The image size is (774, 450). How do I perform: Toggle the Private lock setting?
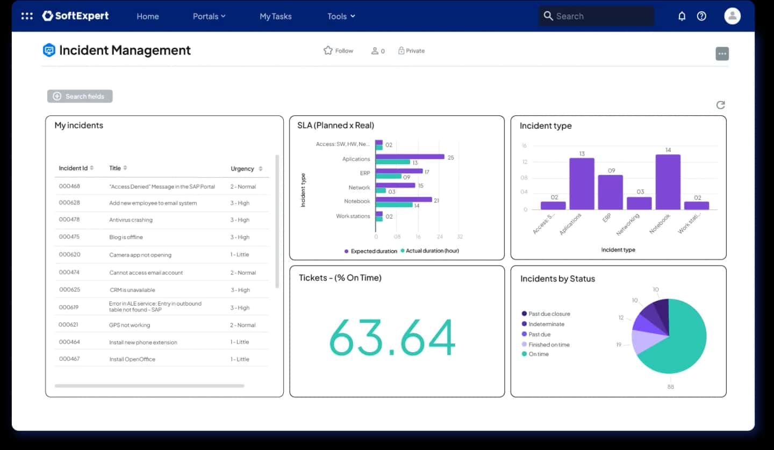click(x=411, y=50)
